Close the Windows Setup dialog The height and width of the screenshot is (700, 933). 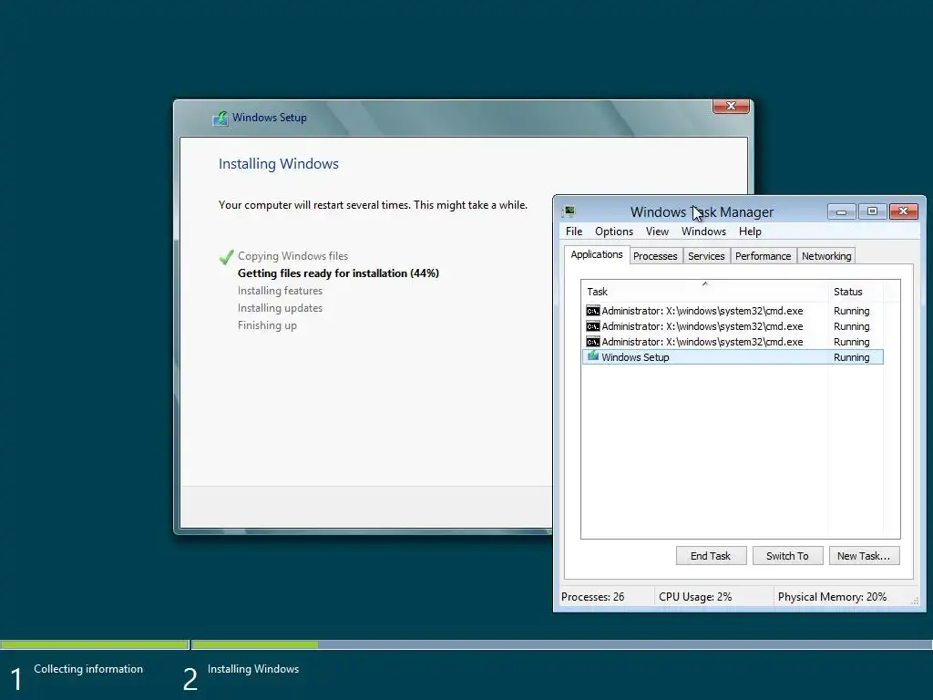(731, 106)
